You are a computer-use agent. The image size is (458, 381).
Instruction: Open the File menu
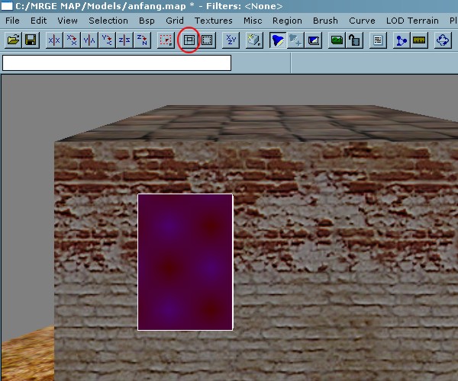(12, 21)
